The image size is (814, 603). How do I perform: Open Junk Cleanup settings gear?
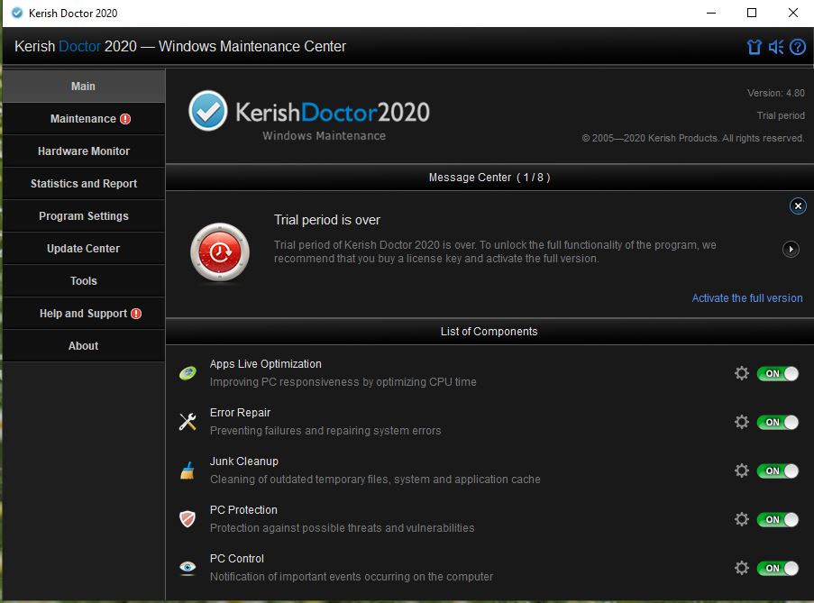[742, 471]
